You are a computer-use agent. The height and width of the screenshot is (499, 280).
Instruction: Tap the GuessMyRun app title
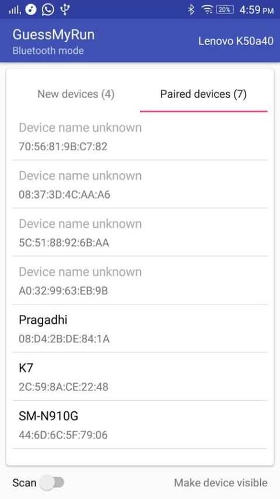(54, 34)
